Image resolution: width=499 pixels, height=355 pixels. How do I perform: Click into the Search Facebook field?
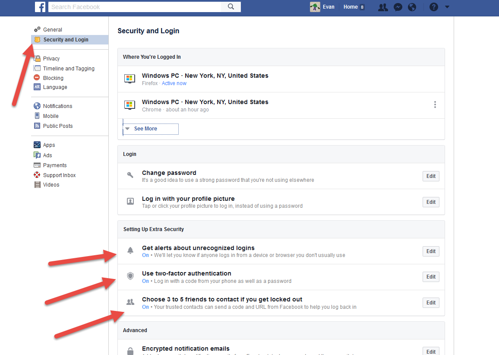(x=135, y=6)
